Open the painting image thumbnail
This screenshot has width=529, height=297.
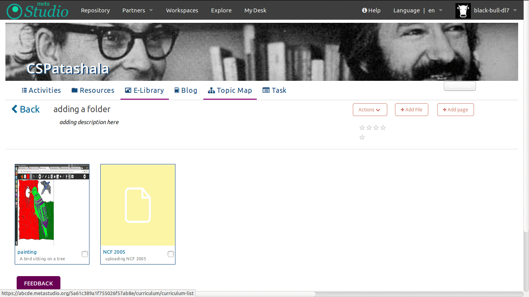click(x=52, y=205)
